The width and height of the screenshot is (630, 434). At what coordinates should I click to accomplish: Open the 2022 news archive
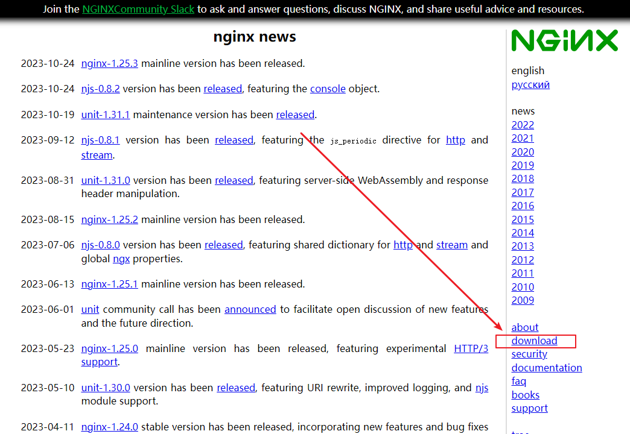523,125
